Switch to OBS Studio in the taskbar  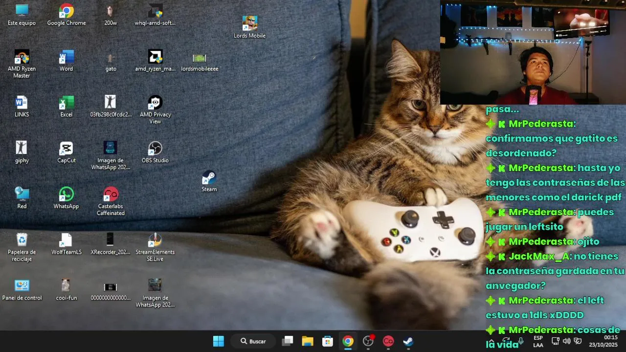click(368, 341)
